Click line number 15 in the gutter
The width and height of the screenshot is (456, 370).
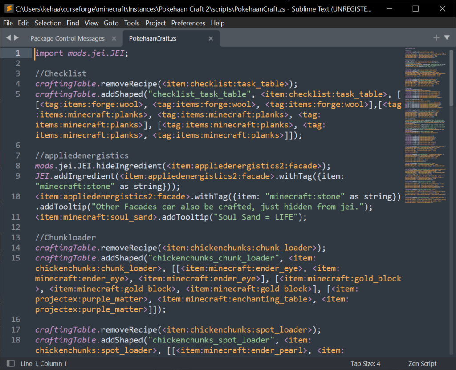click(x=16, y=258)
